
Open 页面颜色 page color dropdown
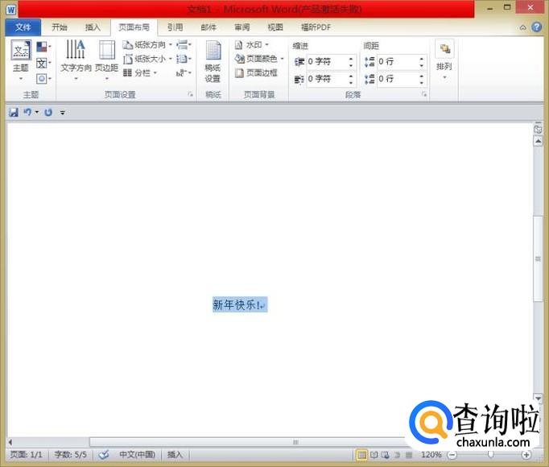(x=258, y=59)
